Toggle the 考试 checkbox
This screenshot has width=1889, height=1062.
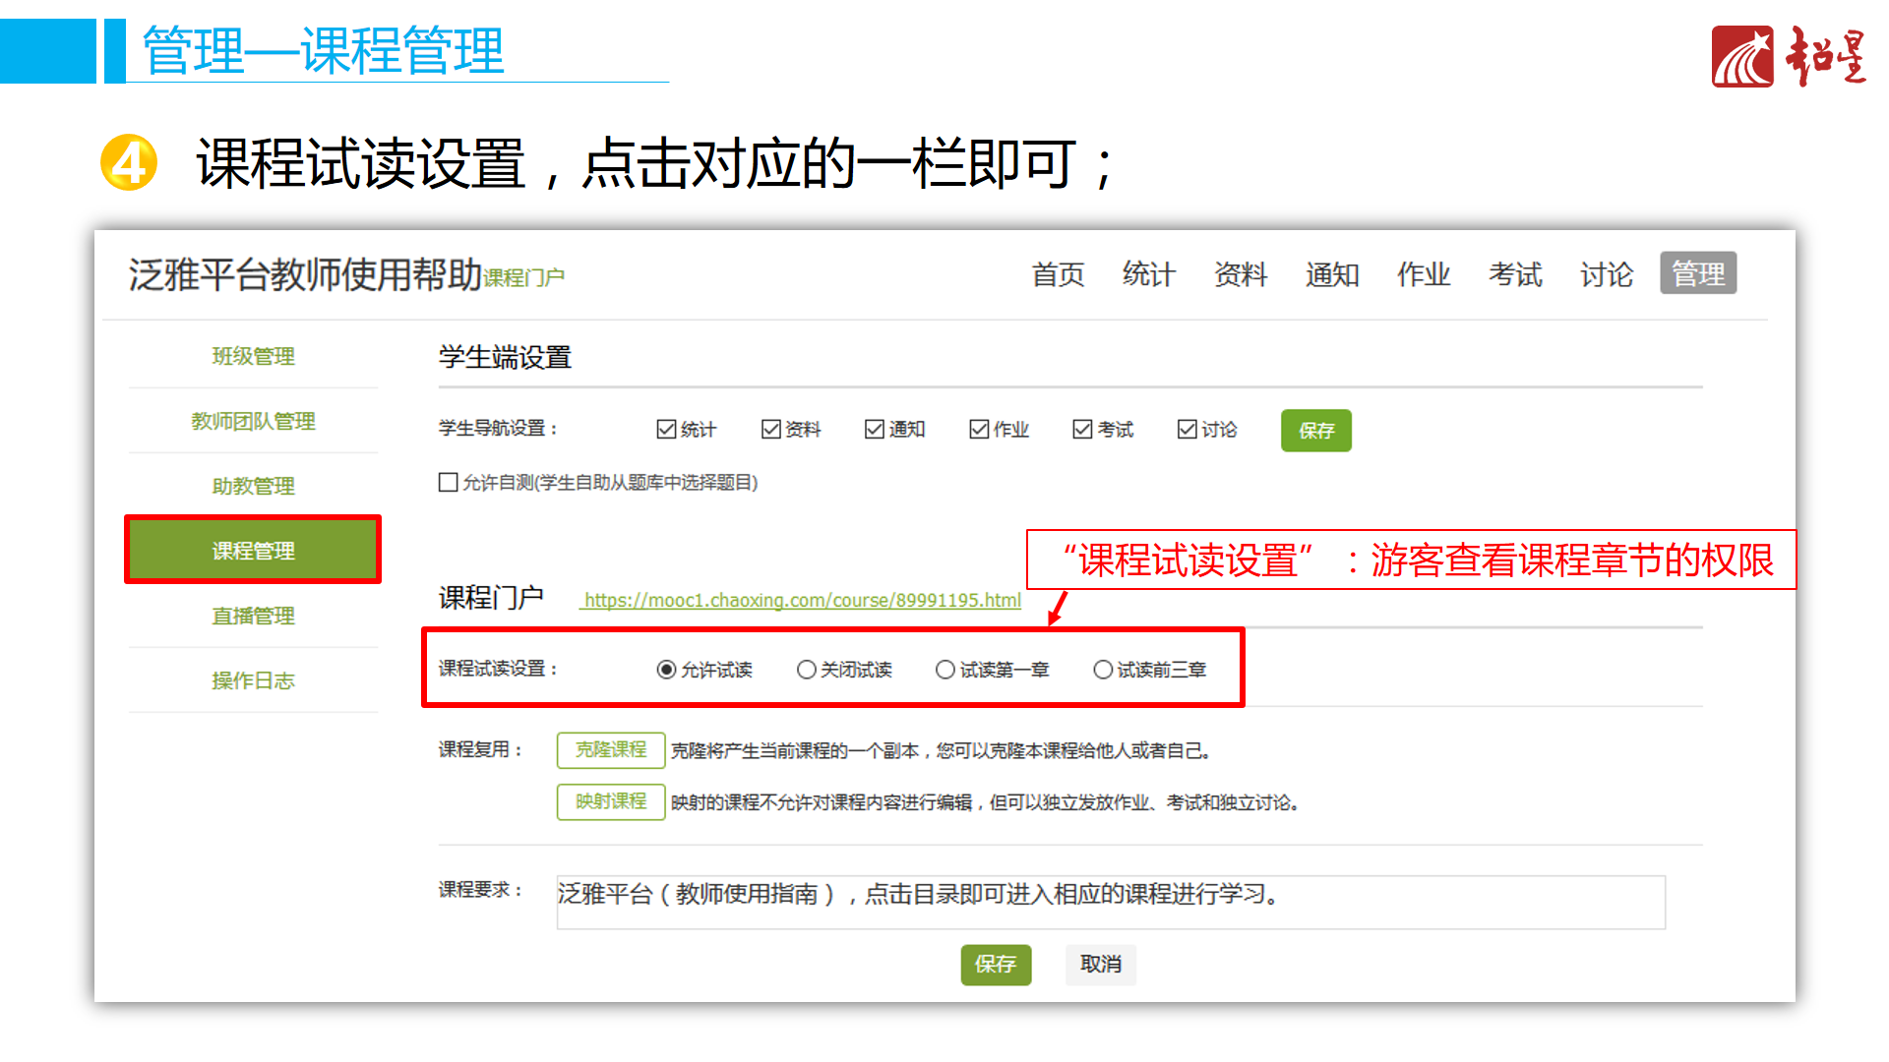point(1082,430)
